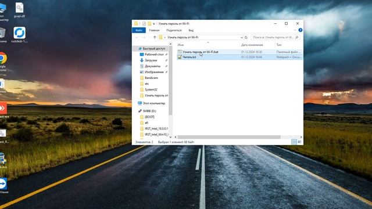Open the Bandicam folder in sidebar

[151, 78]
